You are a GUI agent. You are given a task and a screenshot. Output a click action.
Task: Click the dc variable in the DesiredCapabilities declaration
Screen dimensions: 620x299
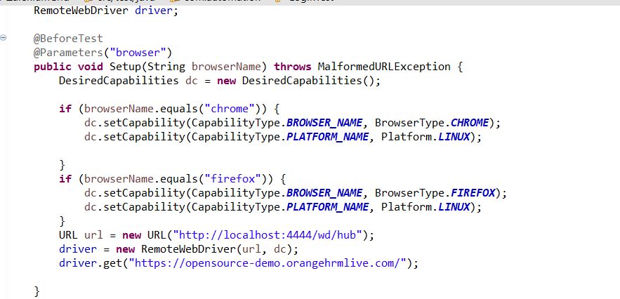point(192,81)
